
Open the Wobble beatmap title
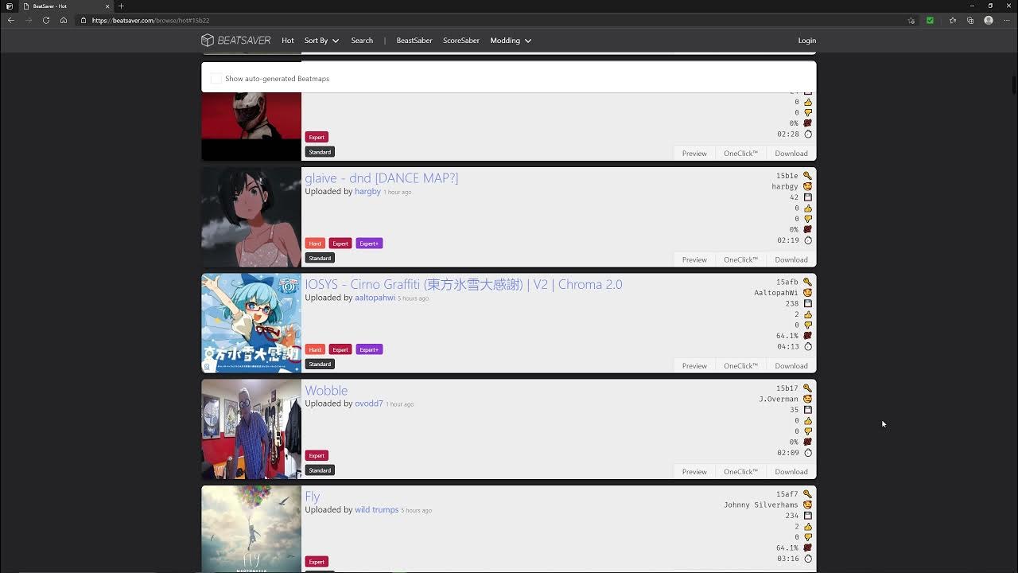(x=326, y=391)
